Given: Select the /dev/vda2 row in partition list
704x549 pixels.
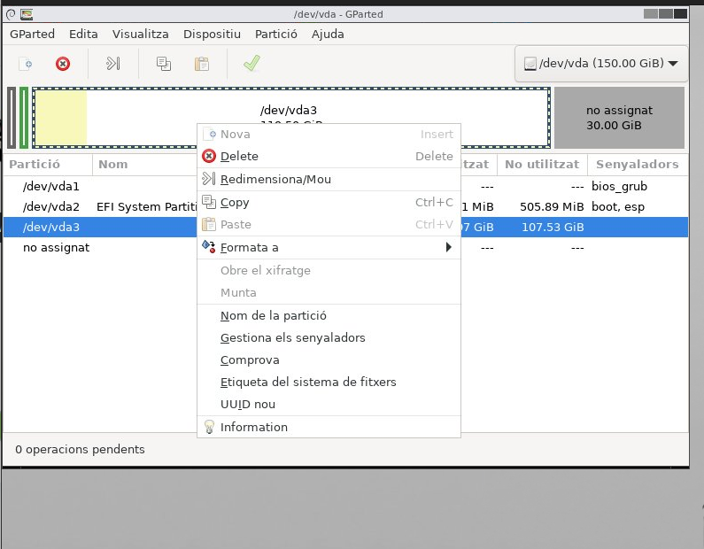Looking at the screenshot, I should [x=51, y=206].
